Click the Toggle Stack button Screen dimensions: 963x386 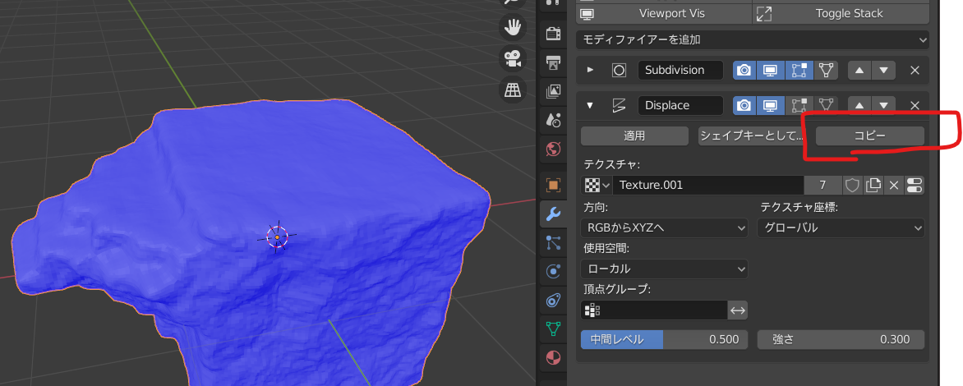coord(841,13)
